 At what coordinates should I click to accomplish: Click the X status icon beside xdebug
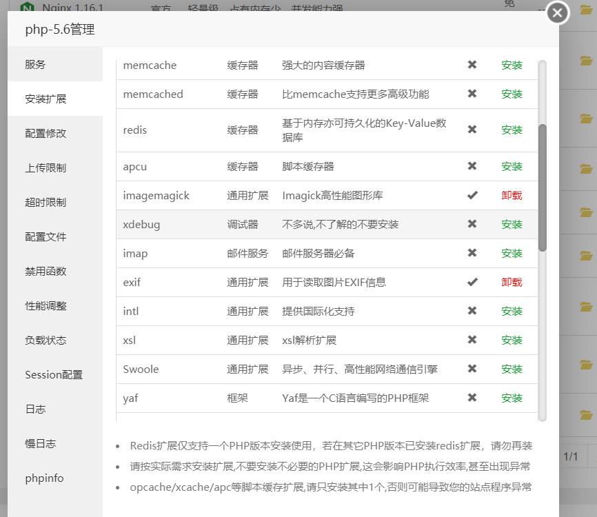point(472,224)
